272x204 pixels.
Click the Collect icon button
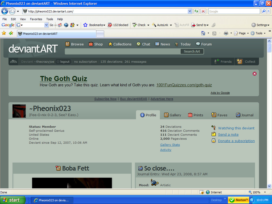coord(246,62)
